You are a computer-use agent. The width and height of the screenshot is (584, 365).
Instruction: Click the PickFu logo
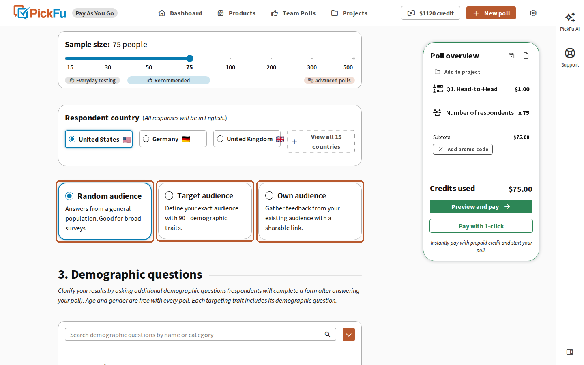click(40, 13)
